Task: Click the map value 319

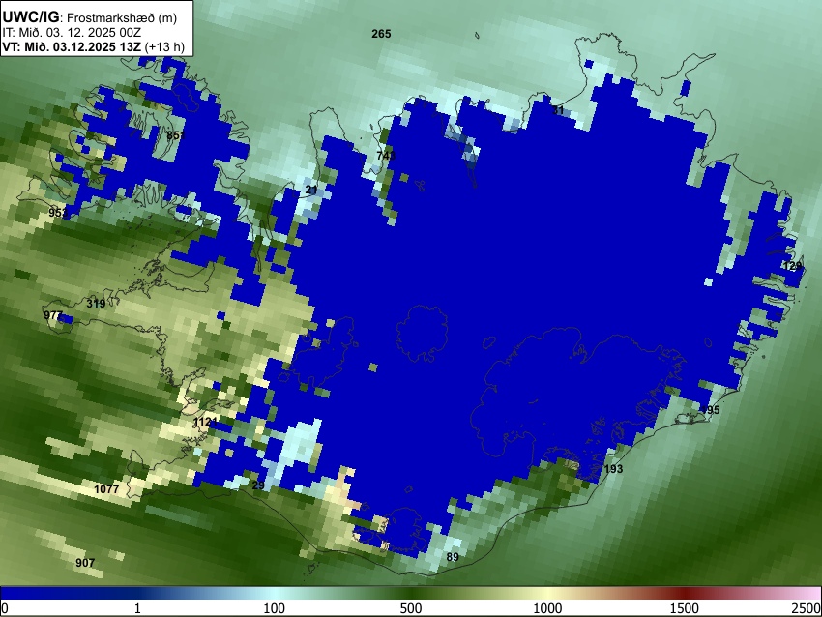Action: click(96, 304)
